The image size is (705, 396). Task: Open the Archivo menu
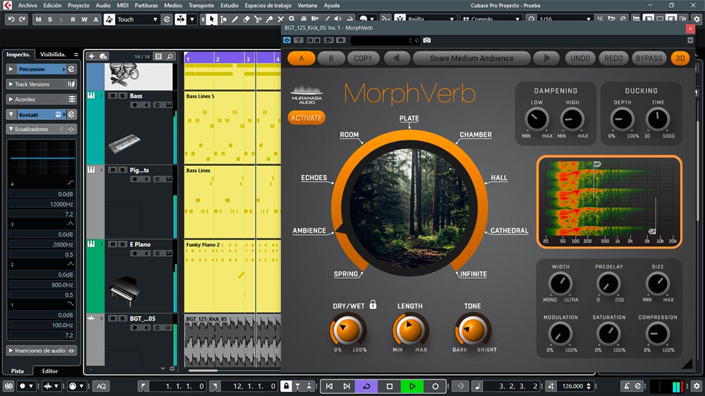click(28, 5)
